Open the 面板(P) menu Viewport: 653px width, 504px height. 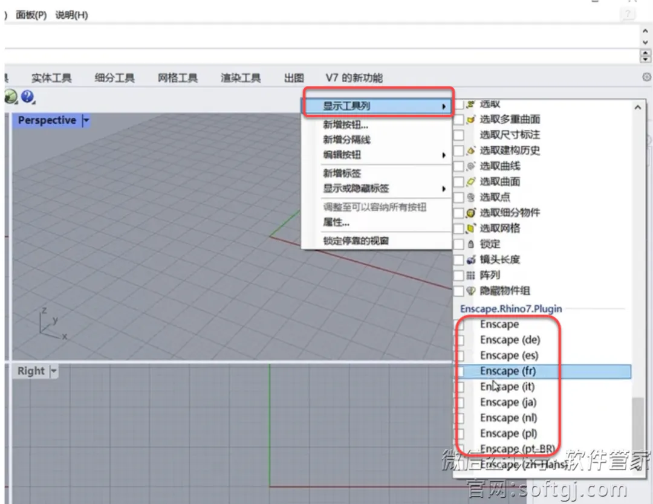[x=31, y=15]
